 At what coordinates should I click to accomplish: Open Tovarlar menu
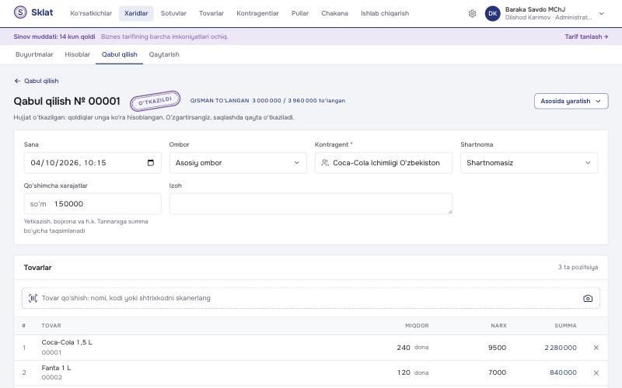(211, 13)
